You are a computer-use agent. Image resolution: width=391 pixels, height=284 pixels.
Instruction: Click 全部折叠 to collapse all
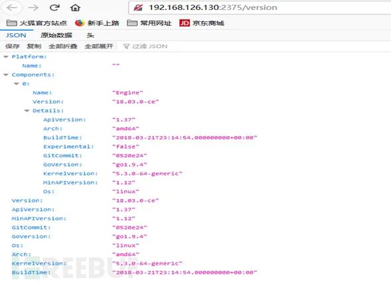63,46
